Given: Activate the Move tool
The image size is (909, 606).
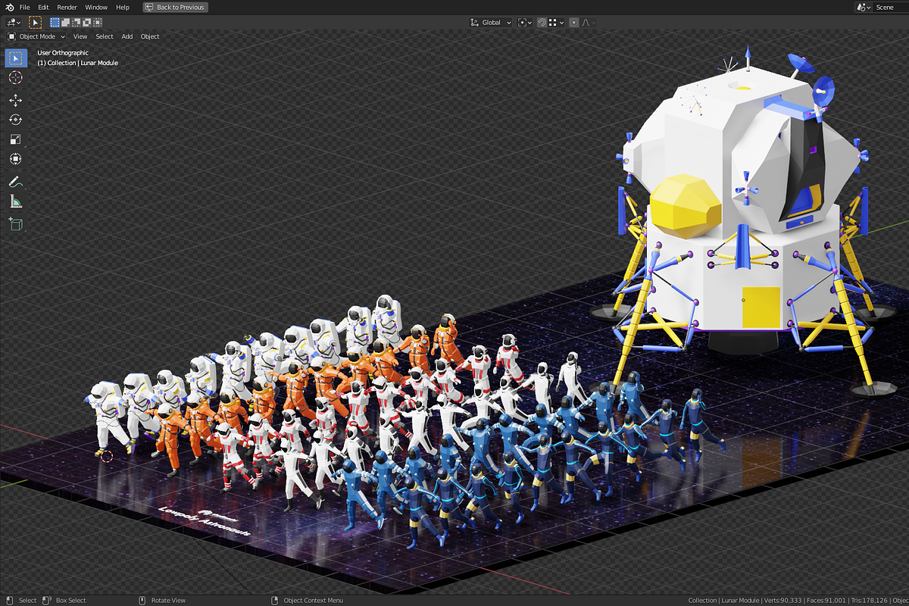Looking at the screenshot, I should click(16, 100).
